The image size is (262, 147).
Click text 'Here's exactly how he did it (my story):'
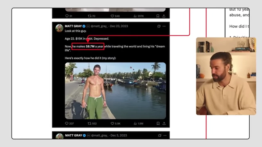point(90,58)
